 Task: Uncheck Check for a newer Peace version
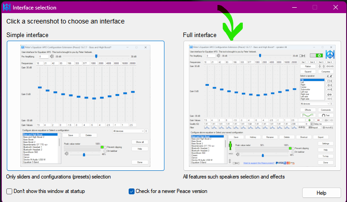pyautogui.click(x=131, y=191)
